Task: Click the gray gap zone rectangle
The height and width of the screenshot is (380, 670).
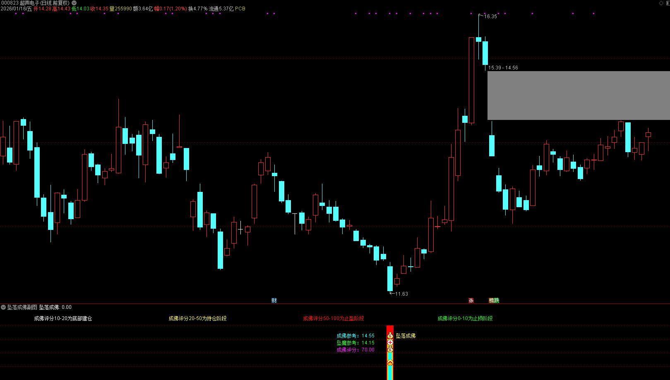Action: click(x=579, y=96)
